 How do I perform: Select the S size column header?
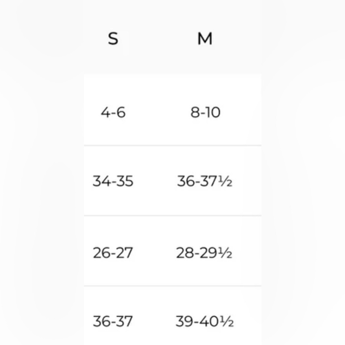[113, 39]
